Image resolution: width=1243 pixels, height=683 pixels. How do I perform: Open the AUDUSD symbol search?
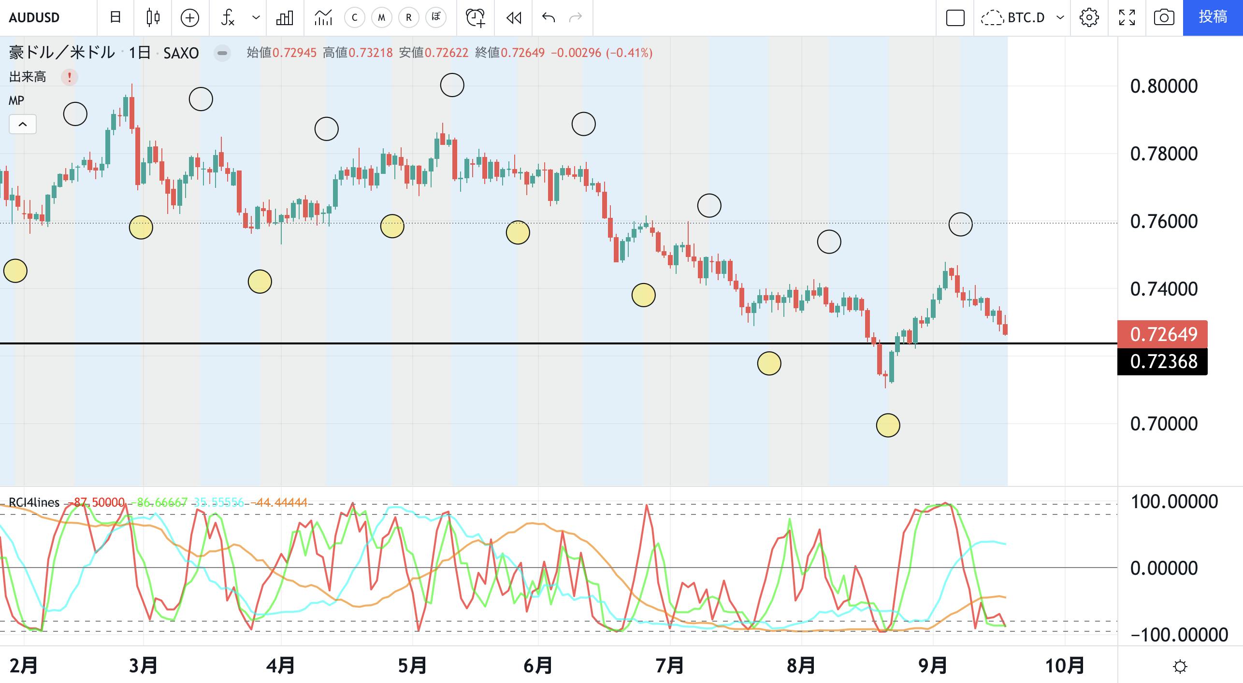point(34,18)
